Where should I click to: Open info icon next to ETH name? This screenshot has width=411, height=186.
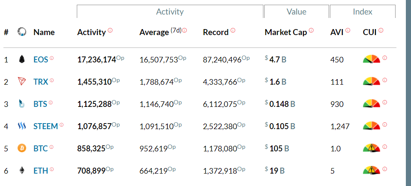click(x=51, y=169)
